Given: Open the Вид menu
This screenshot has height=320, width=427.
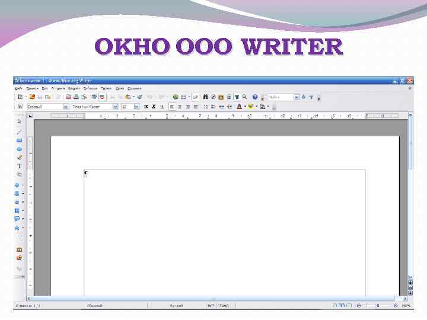Looking at the screenshot, I should (44, 88).
